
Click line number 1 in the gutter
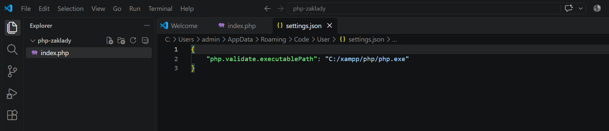(176, 49)
